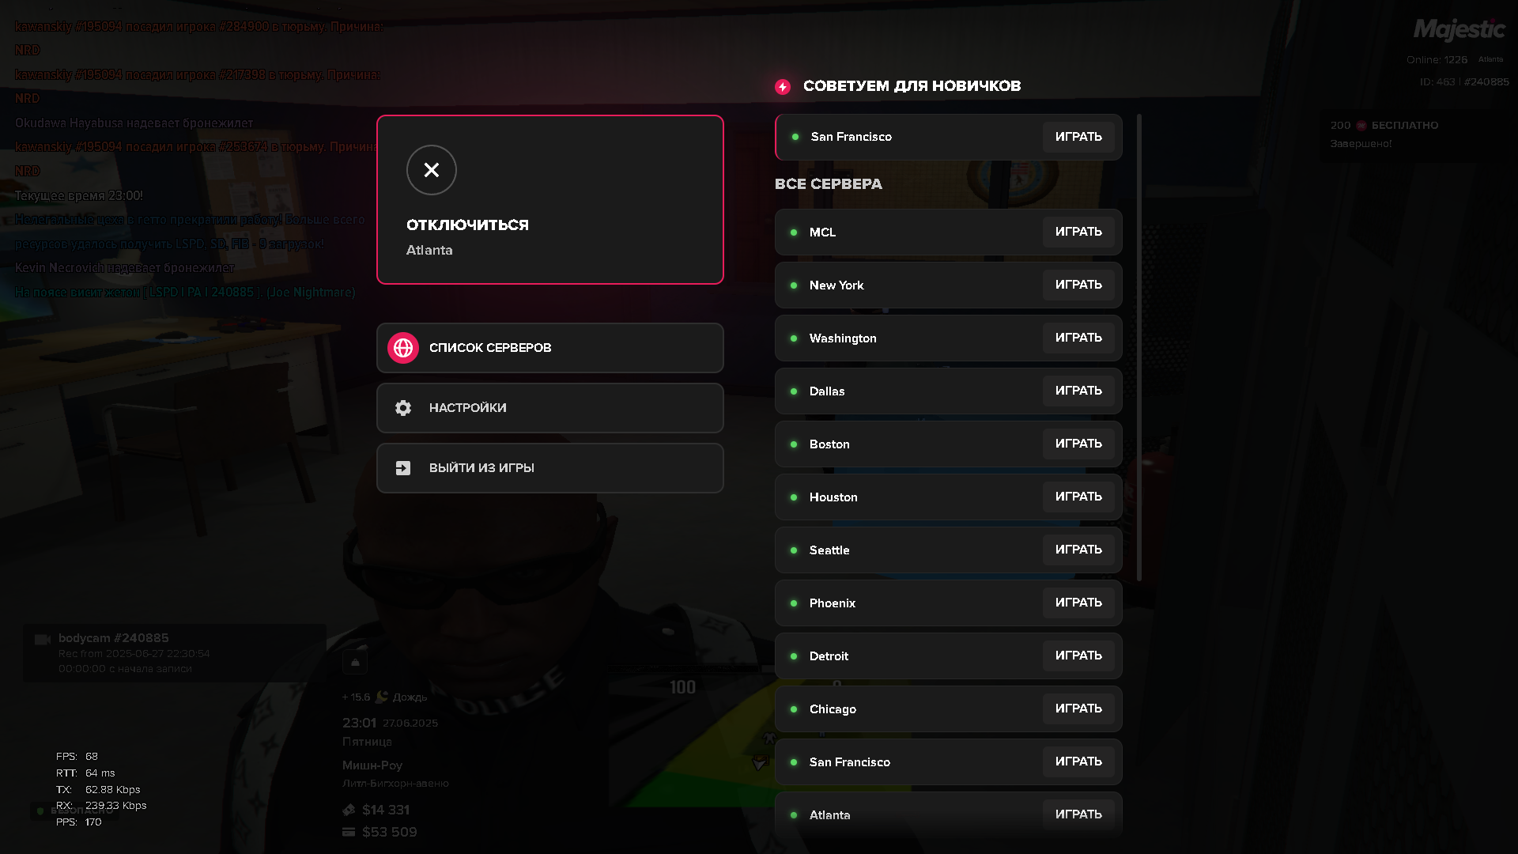
Task: Click the pink globe server list icon
Action: [x=403, y=348]
